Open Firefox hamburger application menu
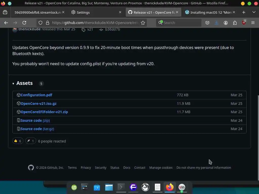 [x=253, y=23]
